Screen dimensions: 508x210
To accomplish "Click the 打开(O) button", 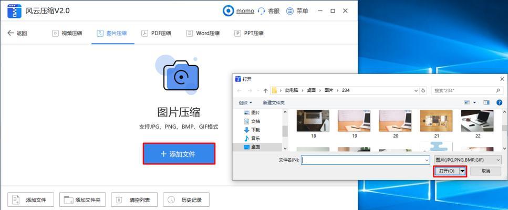I will (447, 171).
